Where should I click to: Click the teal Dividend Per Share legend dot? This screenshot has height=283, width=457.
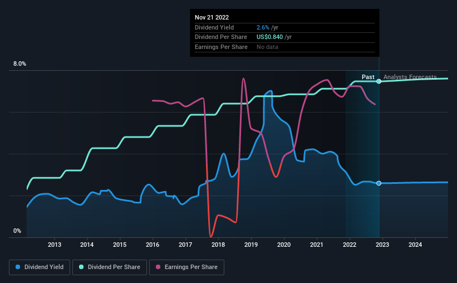(x=81, y=267)
